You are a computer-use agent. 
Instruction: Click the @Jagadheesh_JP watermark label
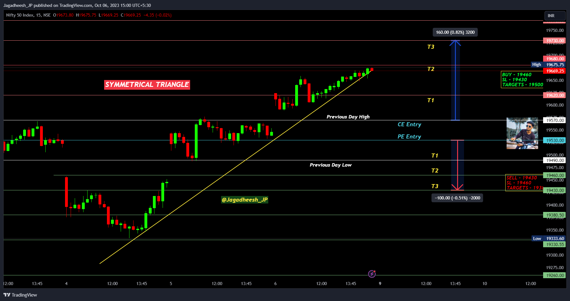245,200
